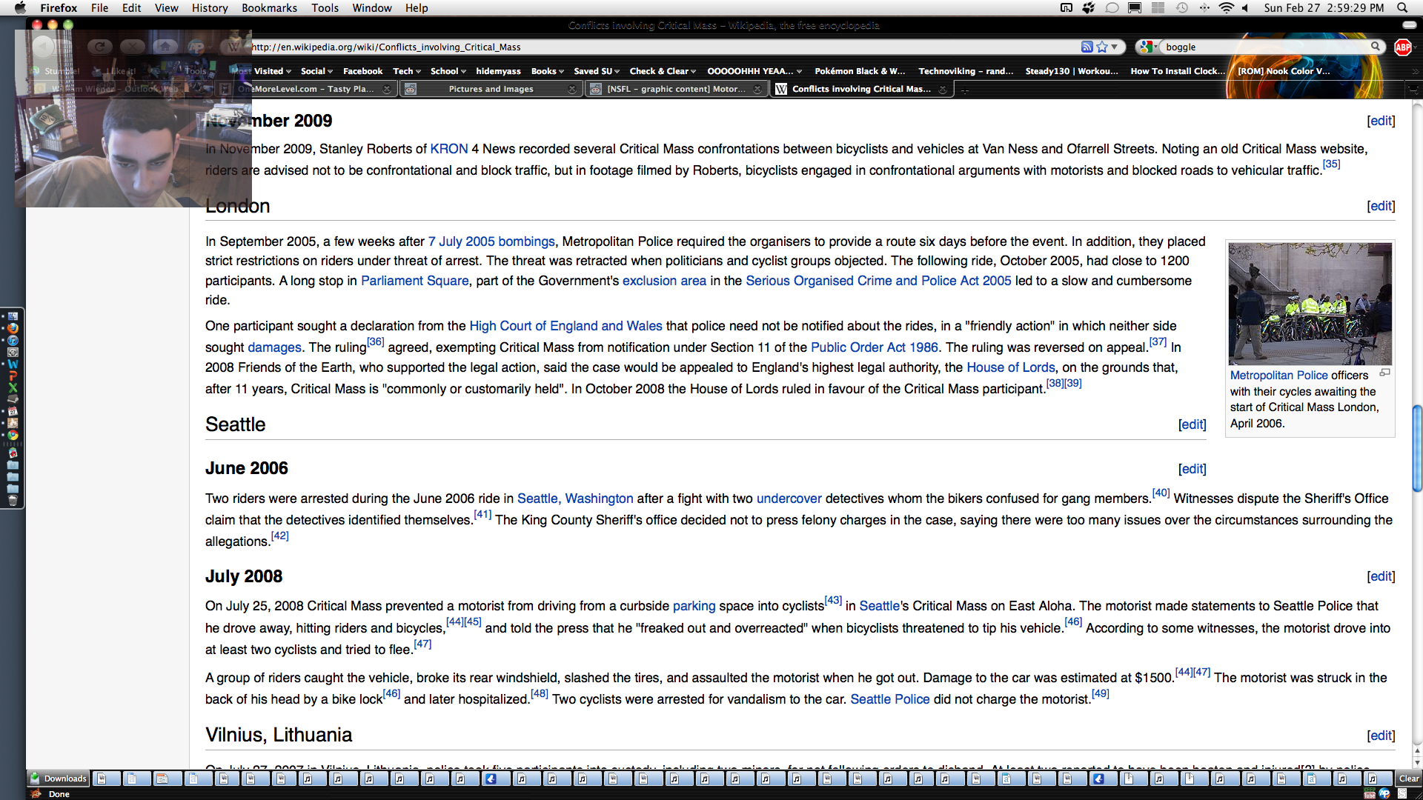Open the Bookmarks menu
Image resolution: width=1423 pixels, height=800 pixels.
click(269, 7)
